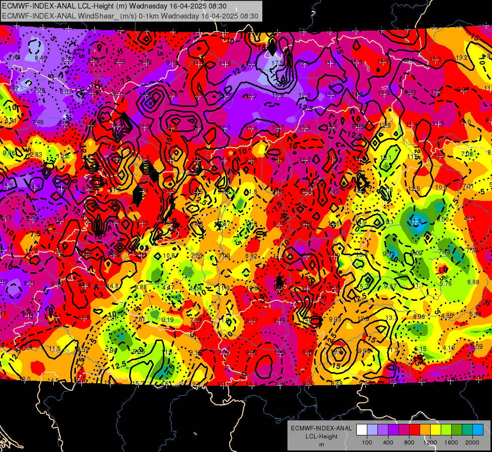Click the pale lavender legend swatch
The image size is (492, 452).
click(x=372, y=430)
